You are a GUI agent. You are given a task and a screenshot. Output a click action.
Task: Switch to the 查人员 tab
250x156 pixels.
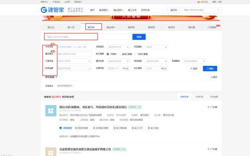(x=71, y=27)
